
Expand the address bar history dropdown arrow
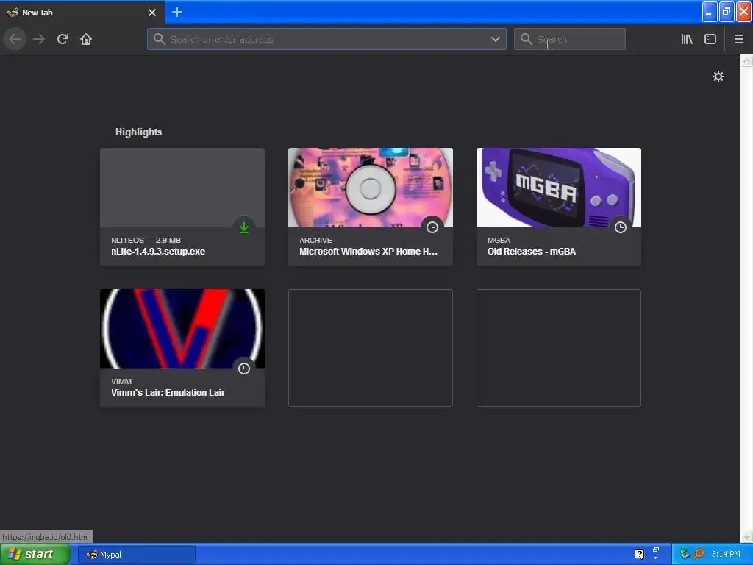(x=495, y=39)
